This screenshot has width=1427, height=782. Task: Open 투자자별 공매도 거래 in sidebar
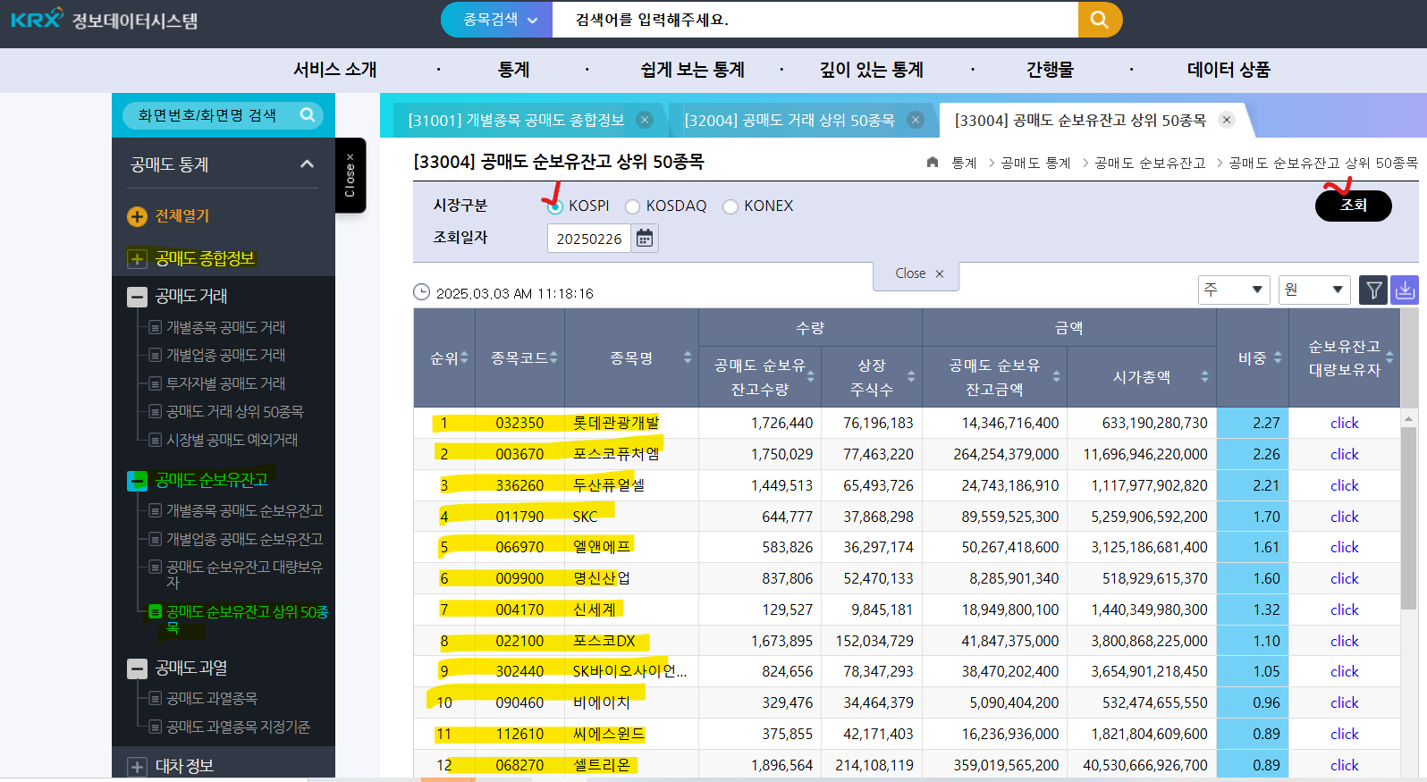coord(225,384)
